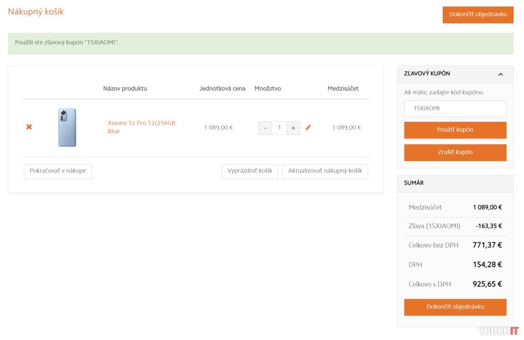Empty the cart with Vyprázdniť košík
524x340 pixels.
click(x=250, y=171)
